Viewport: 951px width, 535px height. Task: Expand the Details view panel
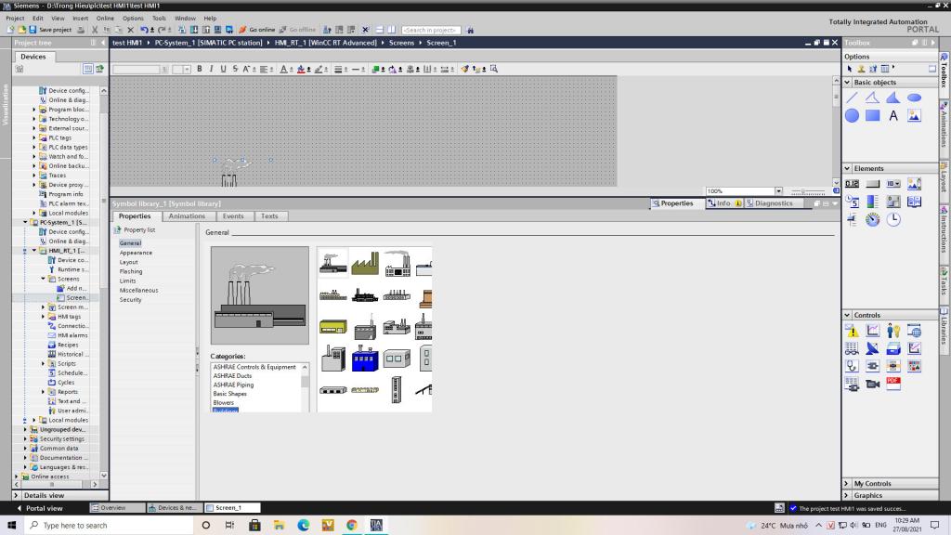tap(17, 495)
